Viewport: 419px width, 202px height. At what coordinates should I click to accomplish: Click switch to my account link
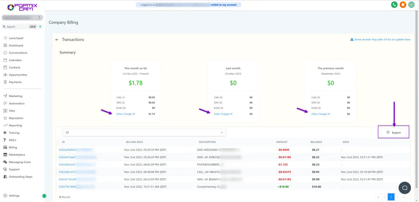[223, 5]
